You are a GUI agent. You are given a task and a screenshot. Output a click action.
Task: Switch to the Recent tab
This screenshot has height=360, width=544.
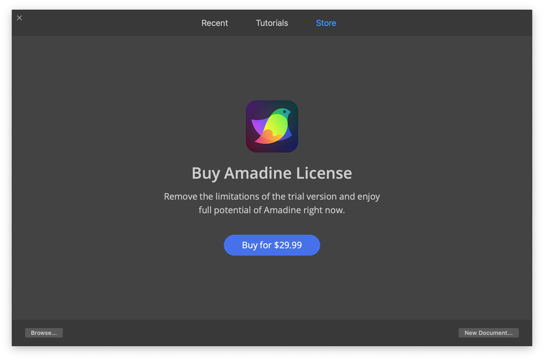click(x=214, y=23)
